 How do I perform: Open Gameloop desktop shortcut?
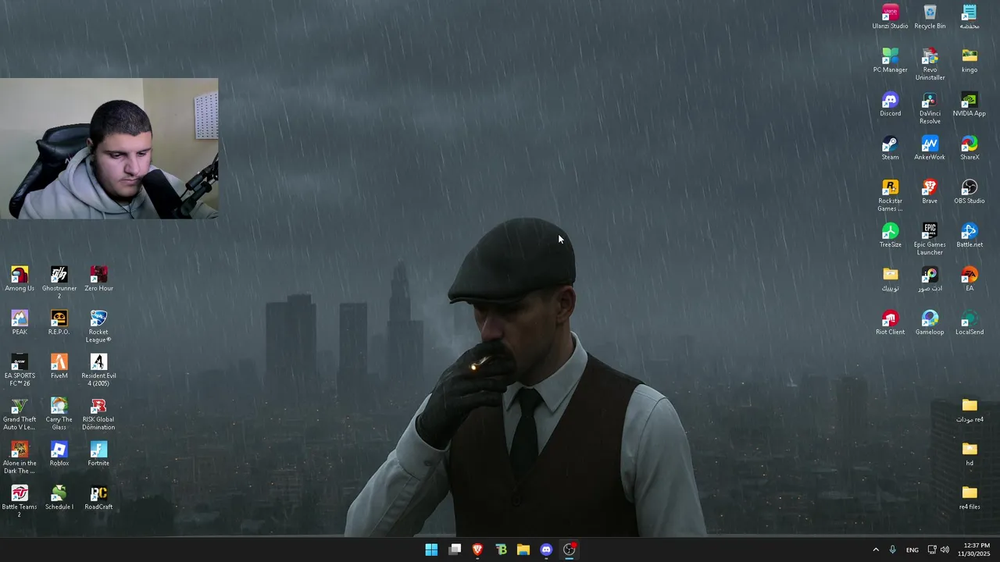(930, 322)
